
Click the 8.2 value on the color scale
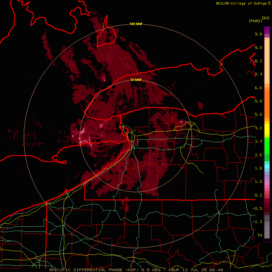tap(258, 61)
